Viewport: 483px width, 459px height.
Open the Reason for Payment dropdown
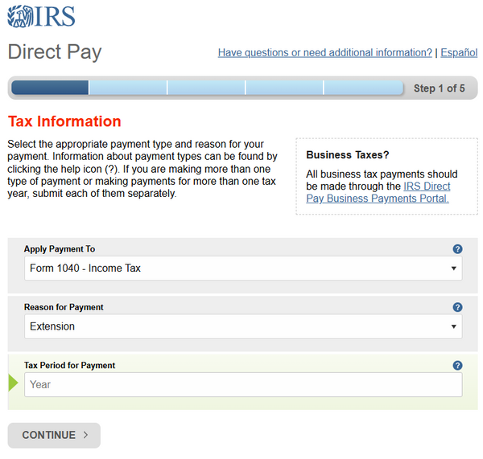pos(243,326)
